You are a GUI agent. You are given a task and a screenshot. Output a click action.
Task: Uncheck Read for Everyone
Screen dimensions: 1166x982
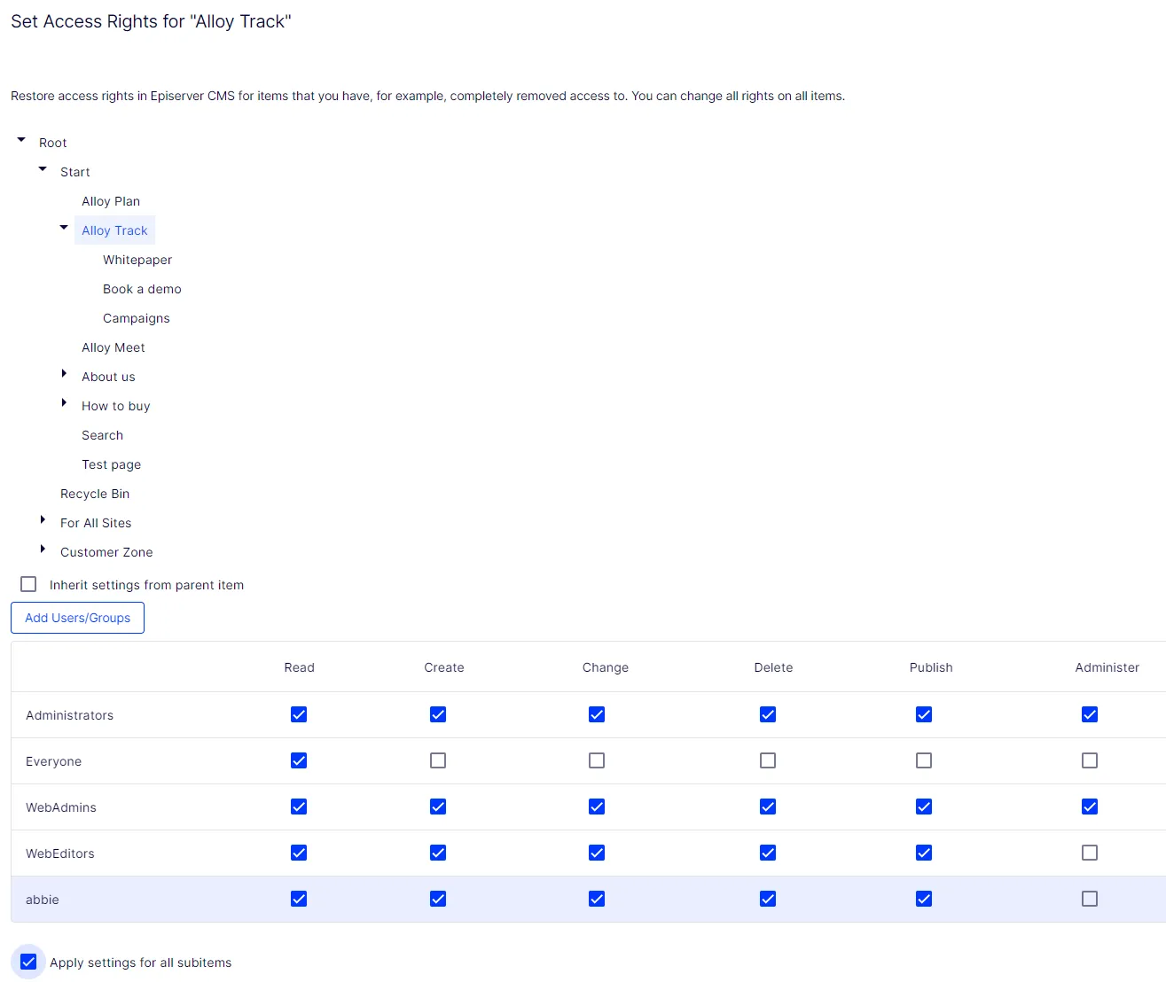coord(299,760)
